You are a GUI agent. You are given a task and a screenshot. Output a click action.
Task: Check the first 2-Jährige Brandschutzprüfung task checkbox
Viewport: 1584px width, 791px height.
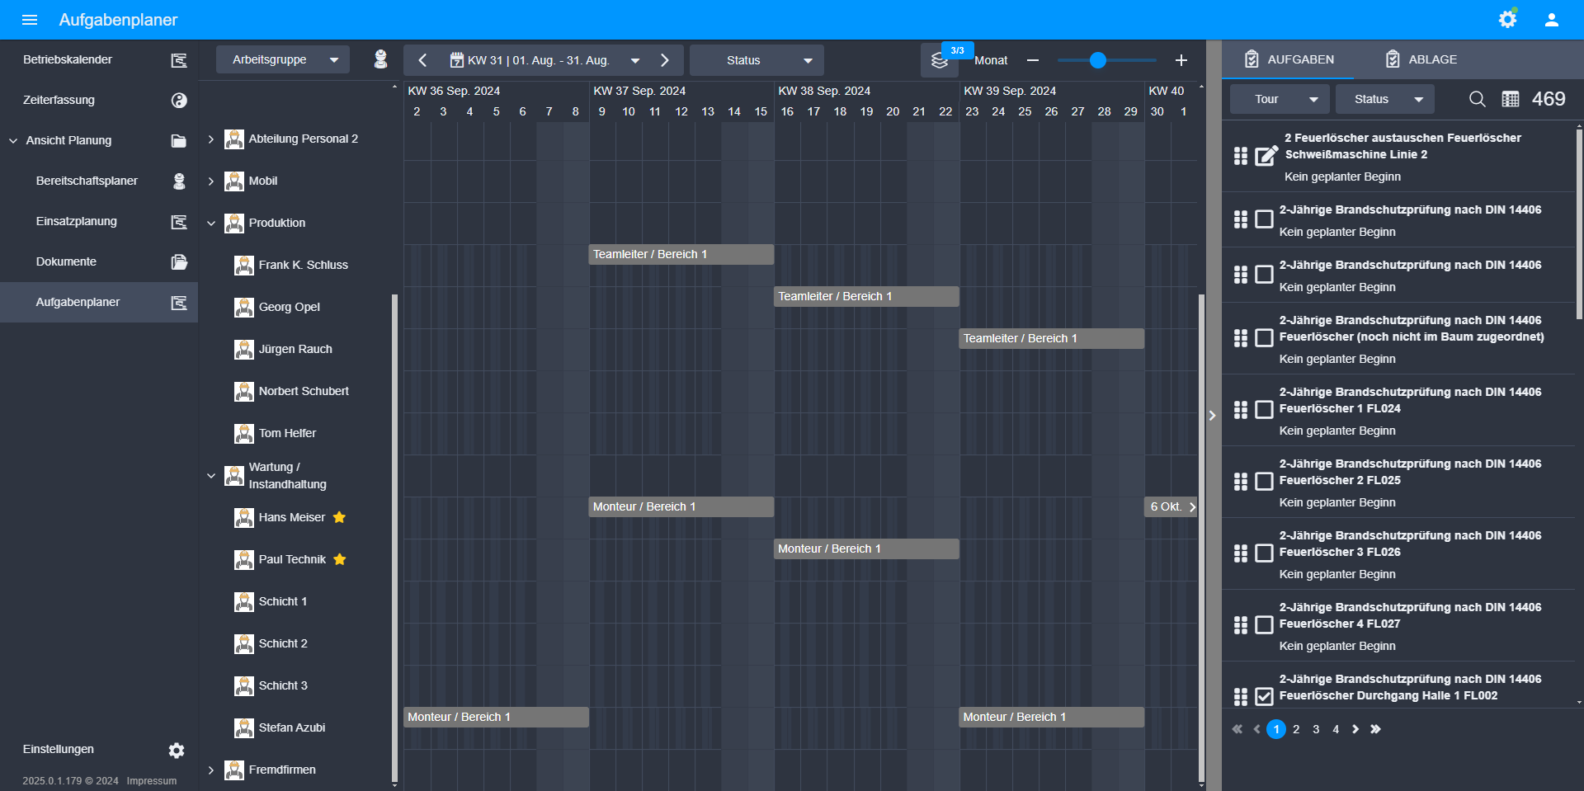pyautogui.click(x=1264, y=219)
